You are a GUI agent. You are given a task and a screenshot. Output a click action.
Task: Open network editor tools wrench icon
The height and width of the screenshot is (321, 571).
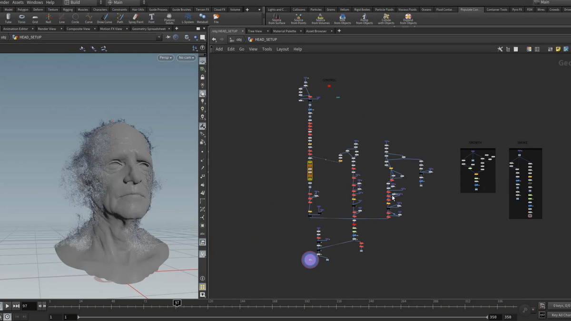coord(500,49)
